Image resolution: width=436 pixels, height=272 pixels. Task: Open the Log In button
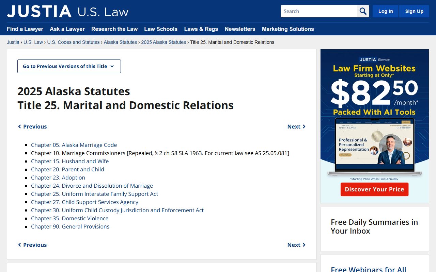click(x=386, y=11)
